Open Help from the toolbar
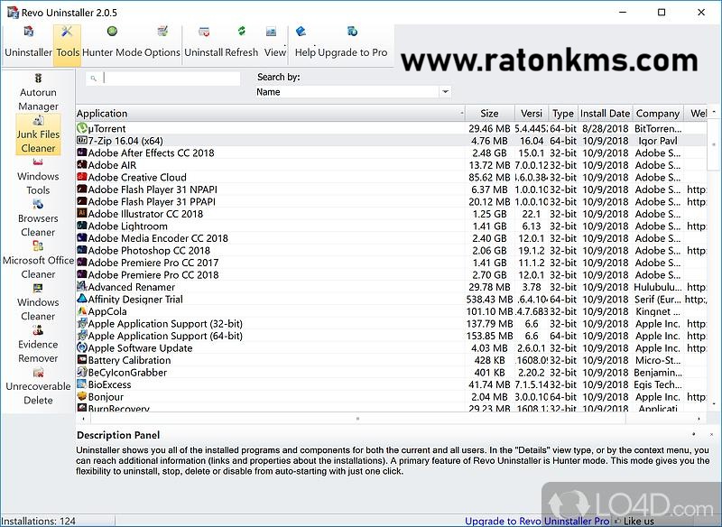Viewport: 722px width, 527px height. 301,32
